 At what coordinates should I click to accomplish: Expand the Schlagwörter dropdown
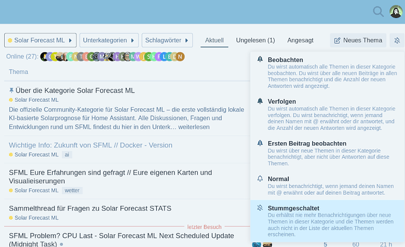(167, 40)
